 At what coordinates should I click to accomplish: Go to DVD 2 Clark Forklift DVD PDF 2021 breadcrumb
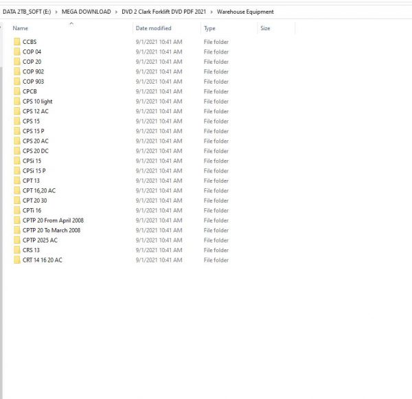[x=163, y=12]
